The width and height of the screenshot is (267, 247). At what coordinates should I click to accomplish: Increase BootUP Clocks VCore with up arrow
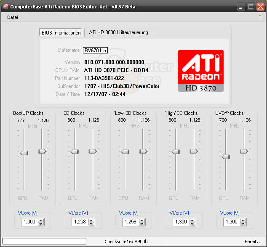41,220
